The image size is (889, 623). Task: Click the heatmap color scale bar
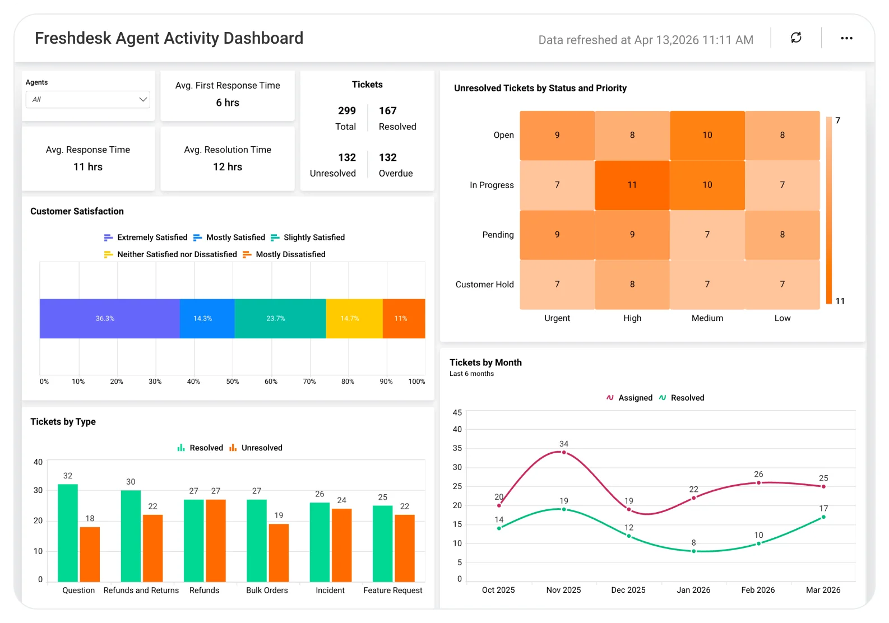coord(829,210)
